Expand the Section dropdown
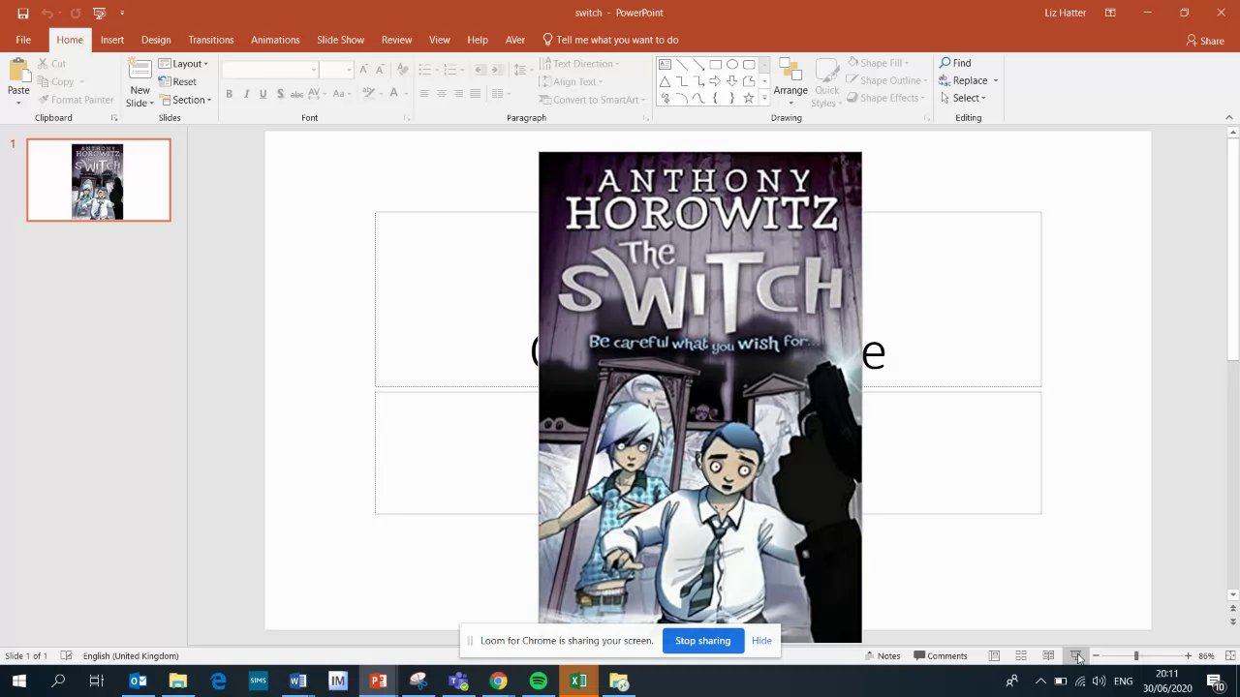The image size is (1240, 697). [185, 100]
